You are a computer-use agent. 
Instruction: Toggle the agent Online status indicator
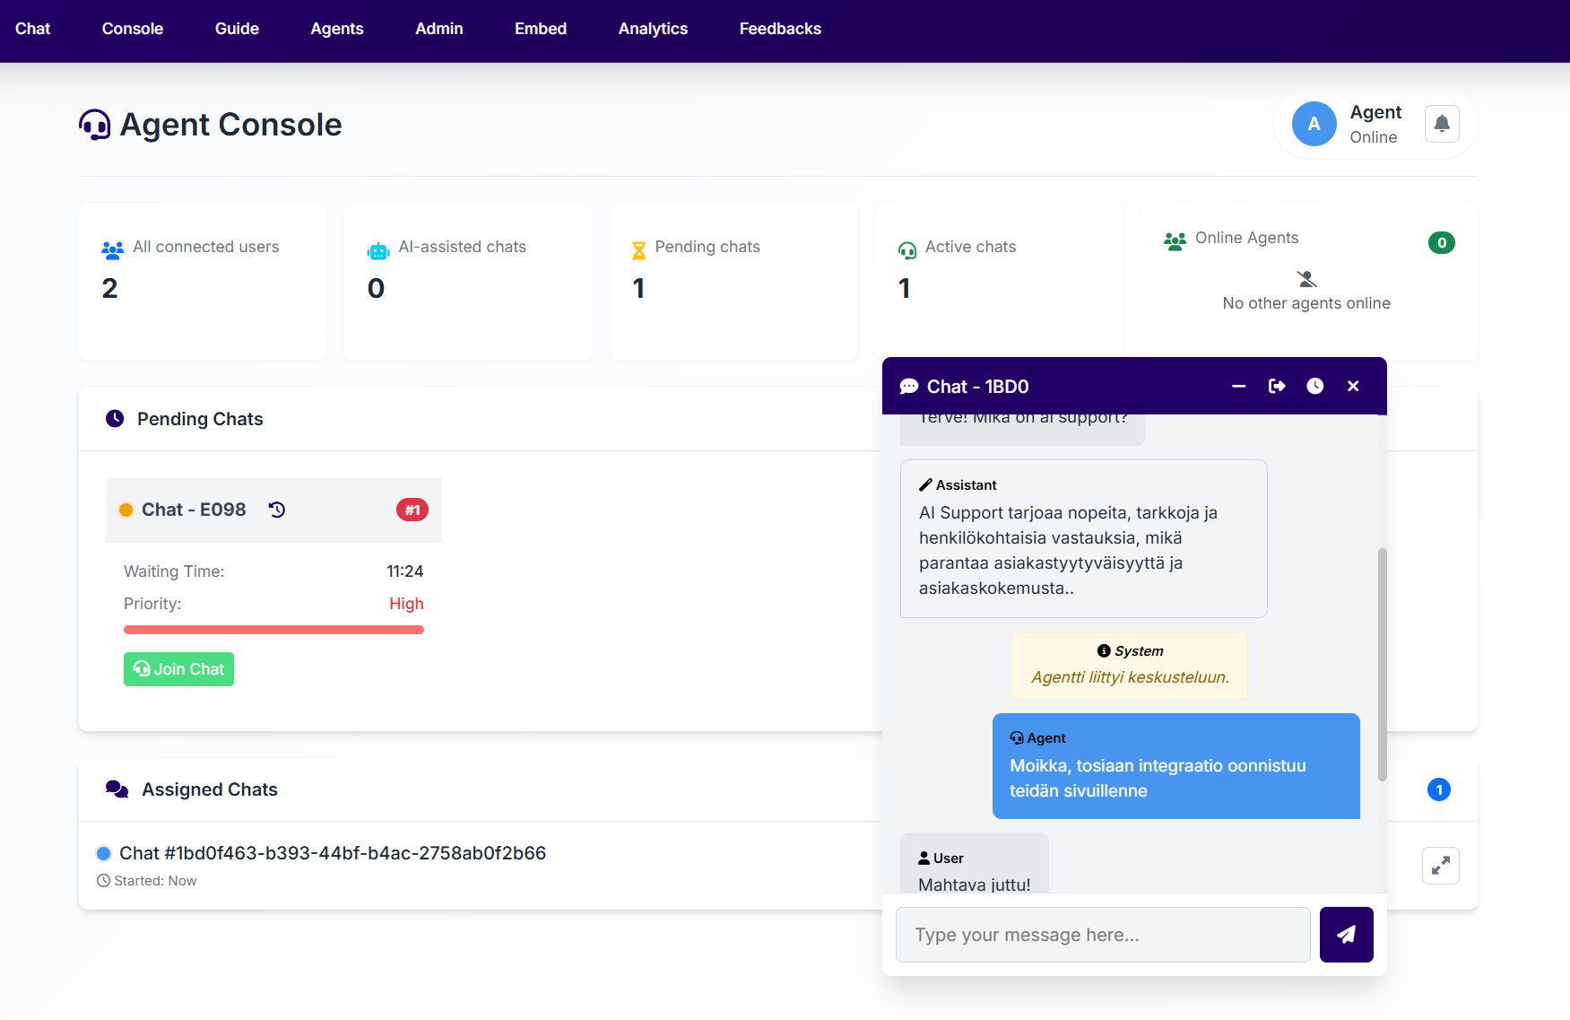click(1373, 137)
